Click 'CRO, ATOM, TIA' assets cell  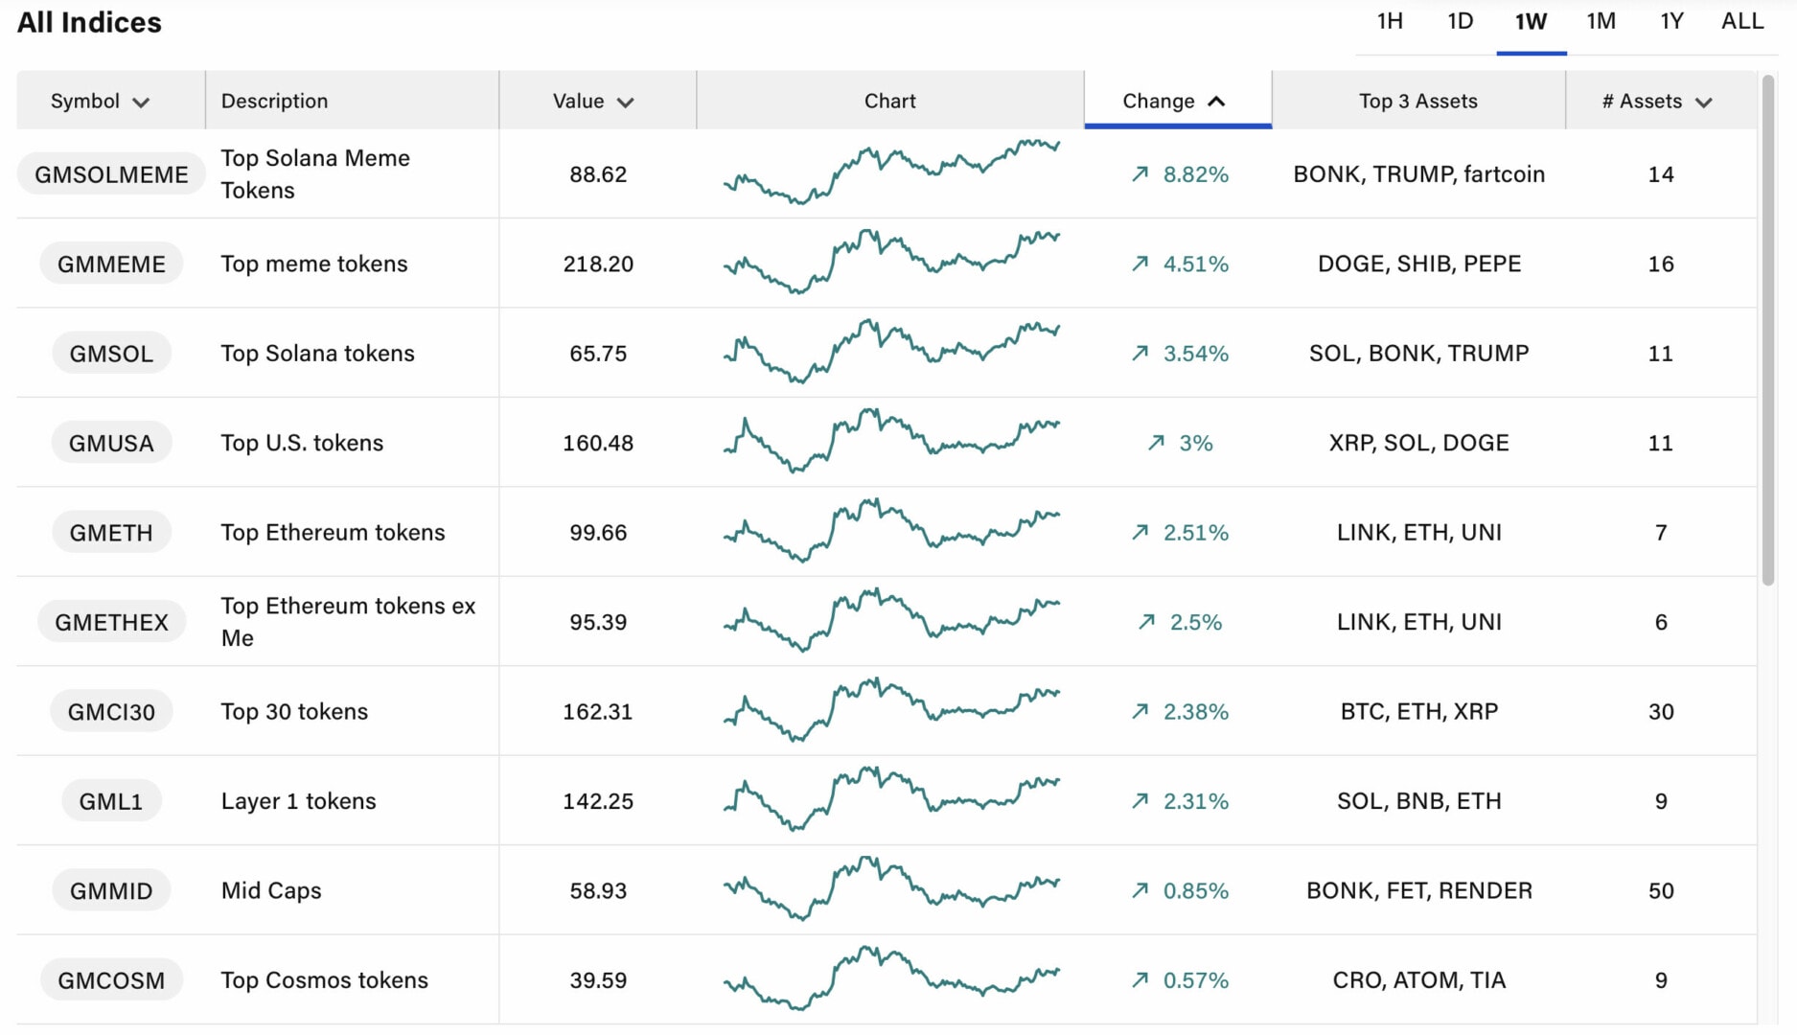[x=1418, y=980]
